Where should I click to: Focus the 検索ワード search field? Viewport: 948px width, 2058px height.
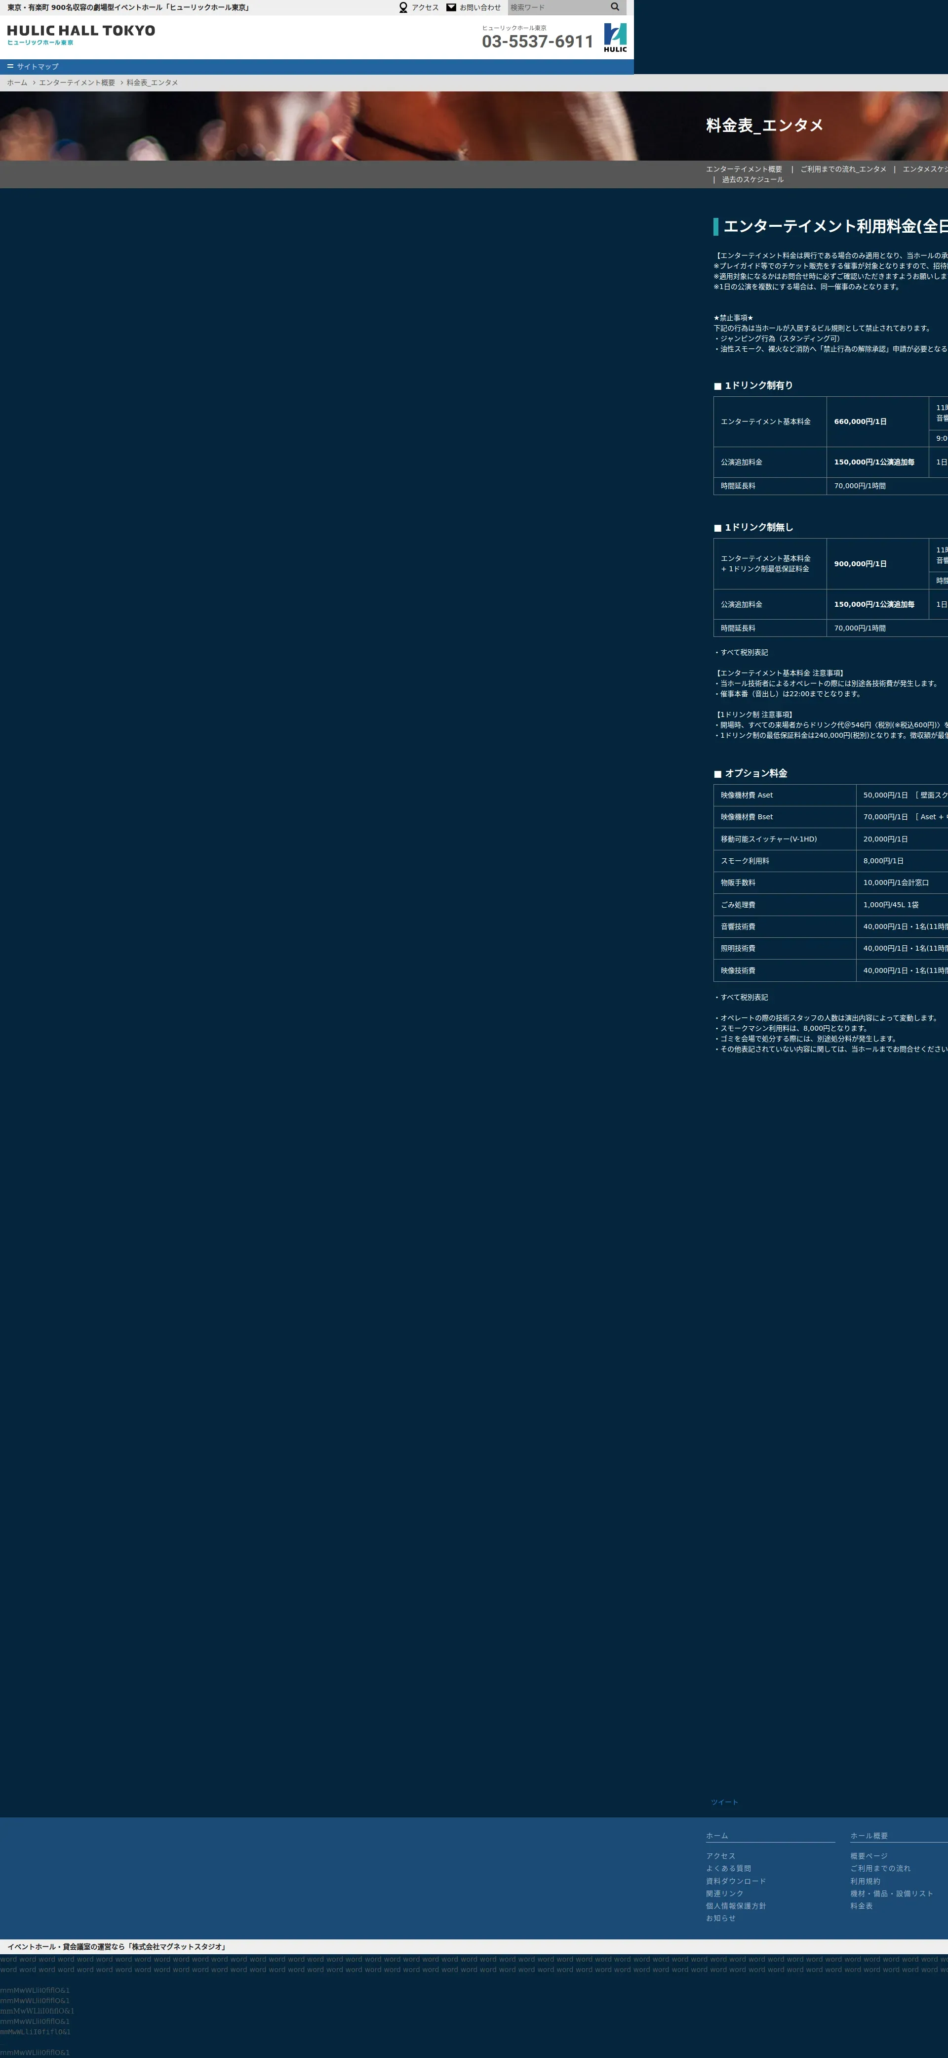click(557, 7)
